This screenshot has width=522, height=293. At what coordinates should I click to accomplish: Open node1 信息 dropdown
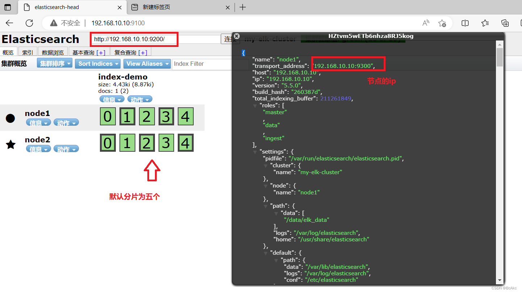pos(38,123)
